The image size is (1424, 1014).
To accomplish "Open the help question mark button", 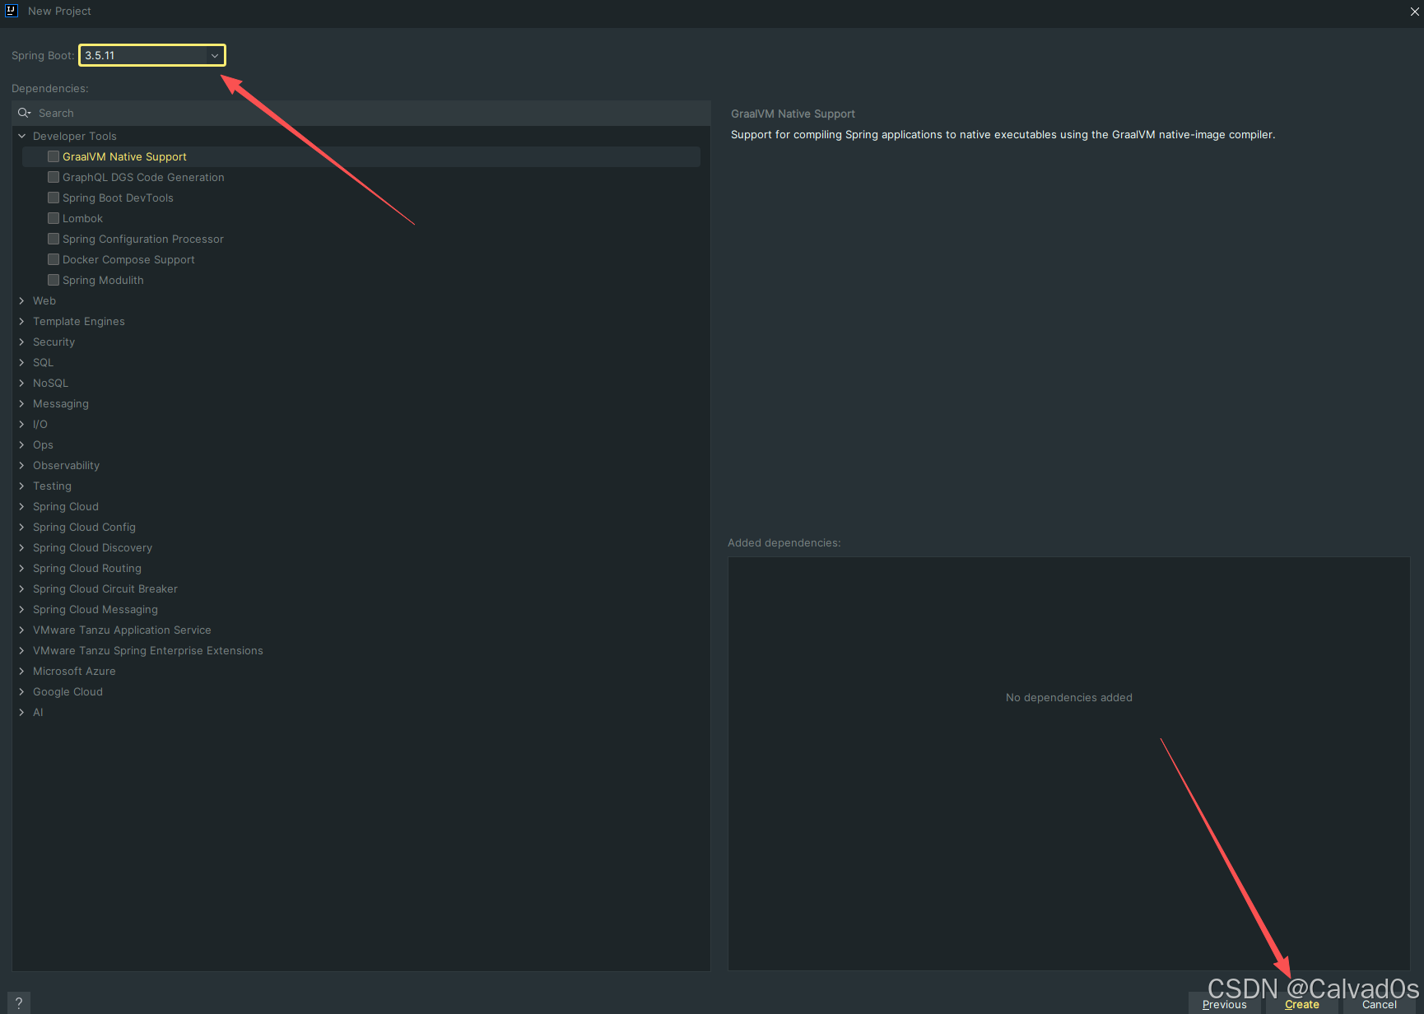I will pos(18,1002).
